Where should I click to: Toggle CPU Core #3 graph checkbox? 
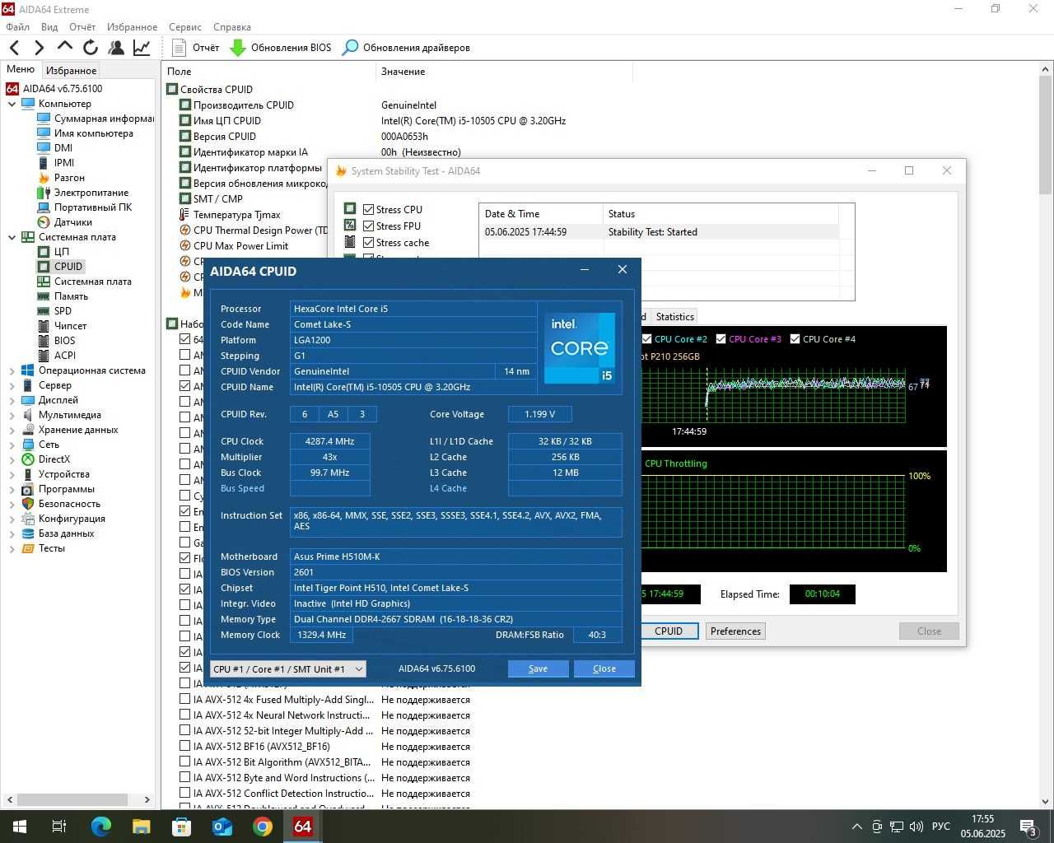[721, 339]
